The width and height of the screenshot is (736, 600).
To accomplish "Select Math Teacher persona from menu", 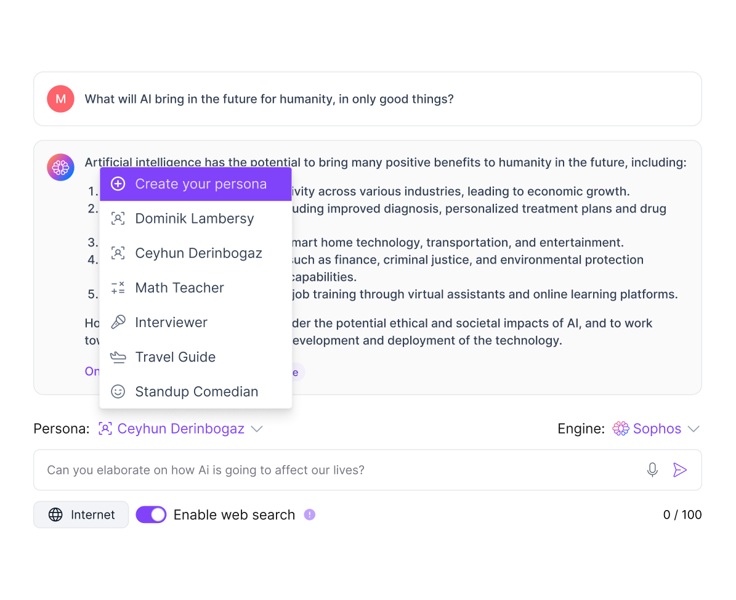I will pos(196,287).
